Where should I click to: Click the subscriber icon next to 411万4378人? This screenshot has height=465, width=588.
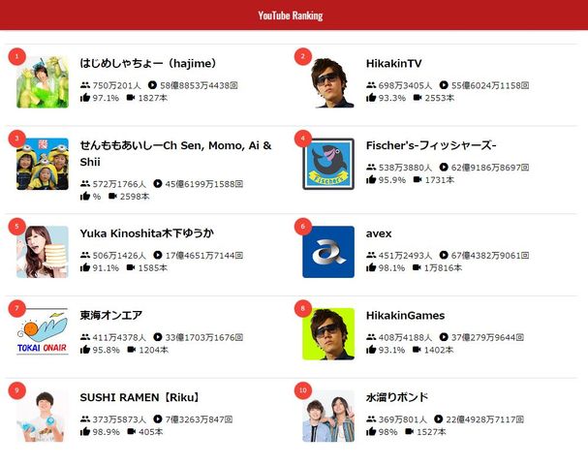[85, 337]
